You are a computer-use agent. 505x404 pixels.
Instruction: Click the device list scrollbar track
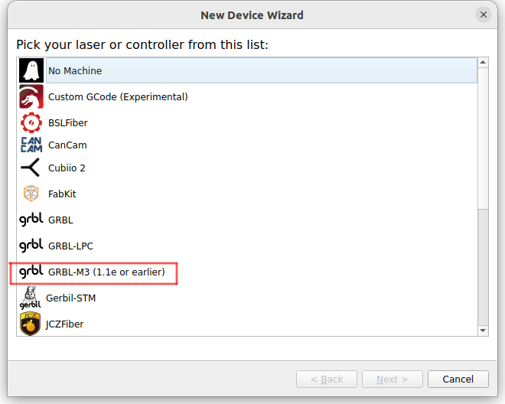pos(483,197)
